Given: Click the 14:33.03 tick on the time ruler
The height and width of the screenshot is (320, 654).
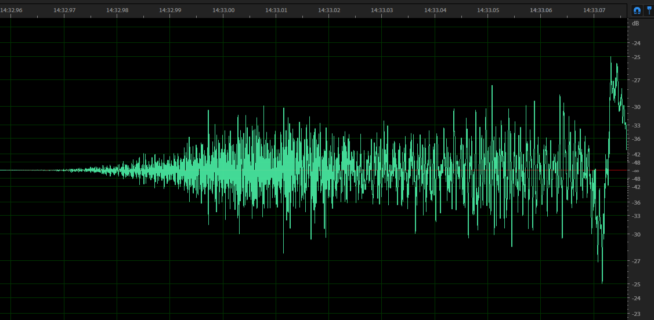Looking at the screenshot, I should point(382,10).
